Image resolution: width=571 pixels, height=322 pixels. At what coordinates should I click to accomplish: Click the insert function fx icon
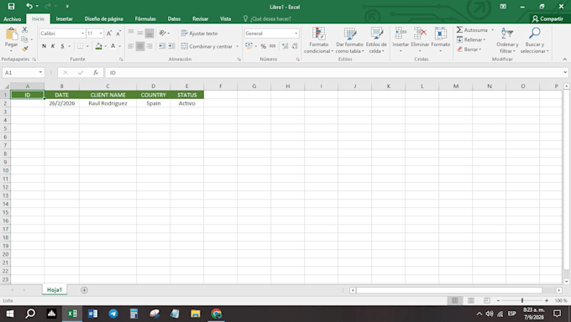coord(96,73)
